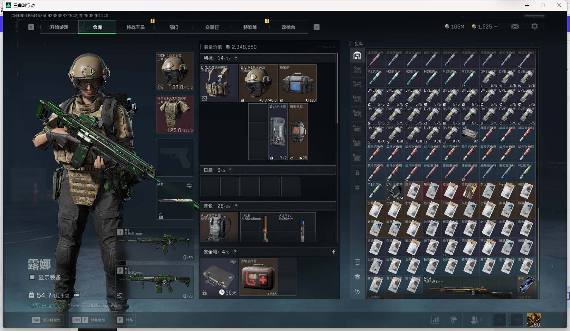The image size is (570, 331).
Task: Toggle the pin on the 安全箱 header
Action: tap(333, 252)
